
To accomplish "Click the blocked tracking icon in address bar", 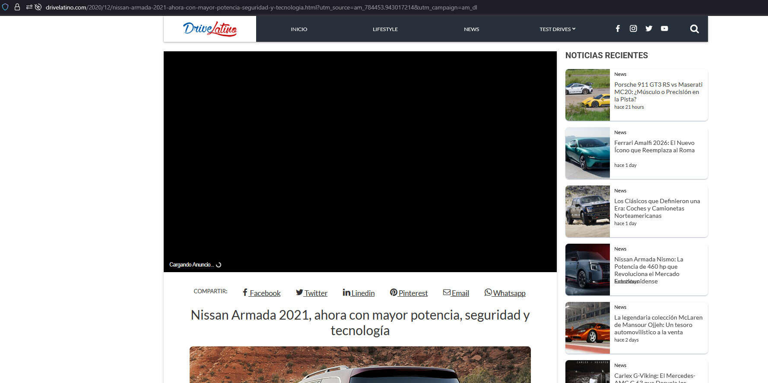I will point(38,7).
